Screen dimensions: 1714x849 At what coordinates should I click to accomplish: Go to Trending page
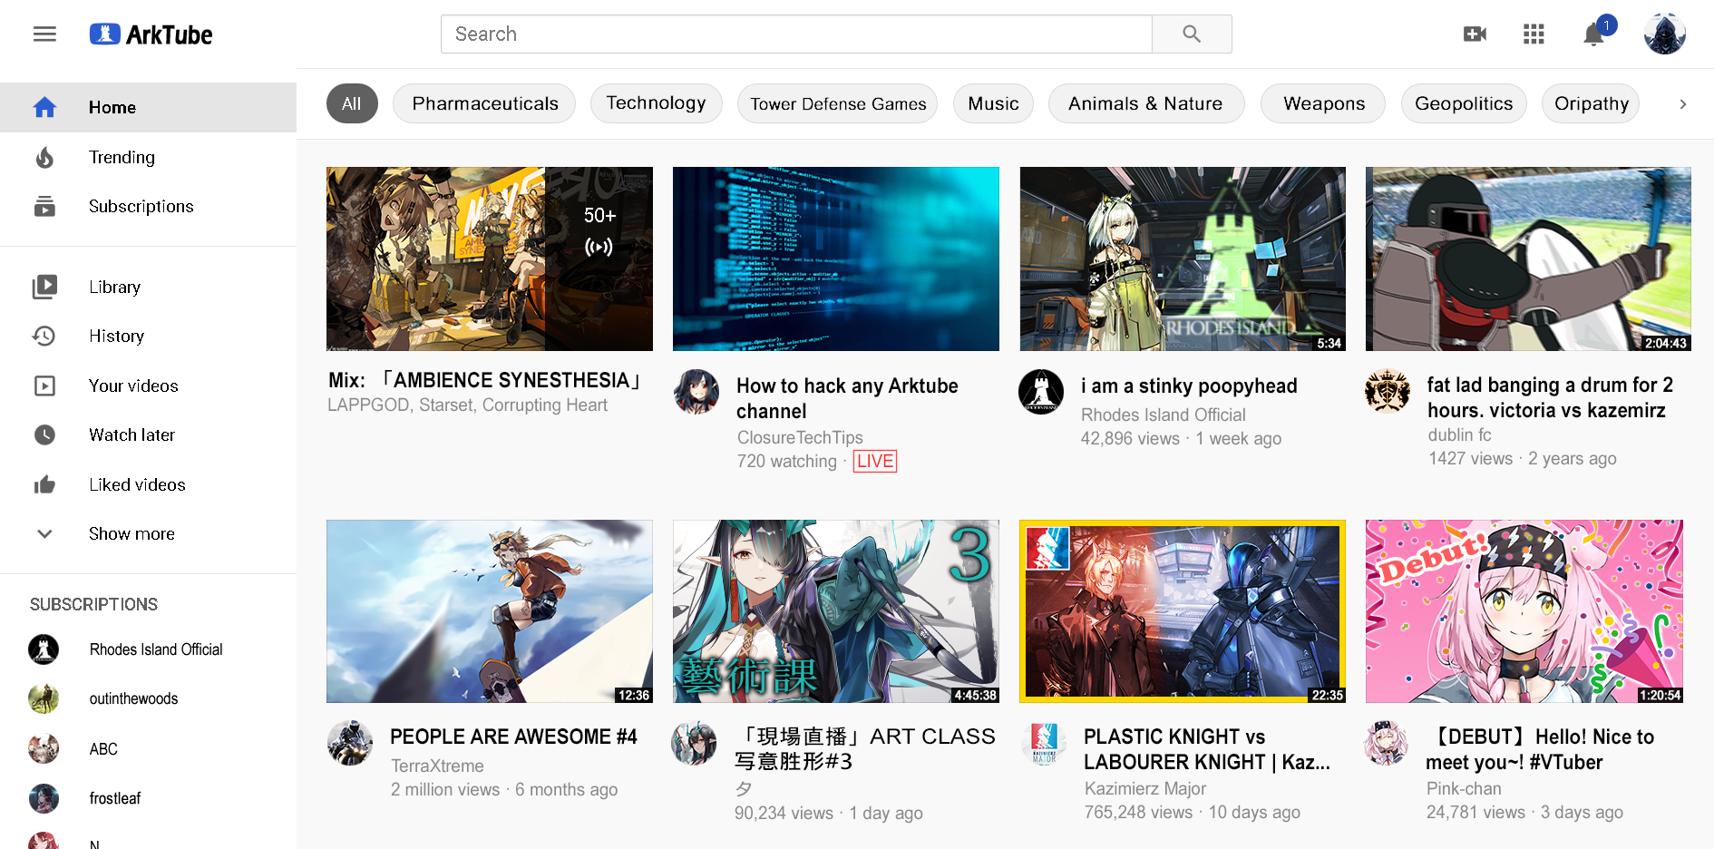[148, 157]
